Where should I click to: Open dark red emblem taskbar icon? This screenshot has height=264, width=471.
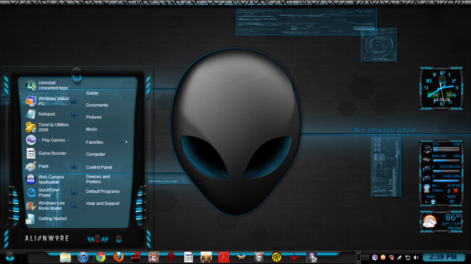[x=171, y=258]
